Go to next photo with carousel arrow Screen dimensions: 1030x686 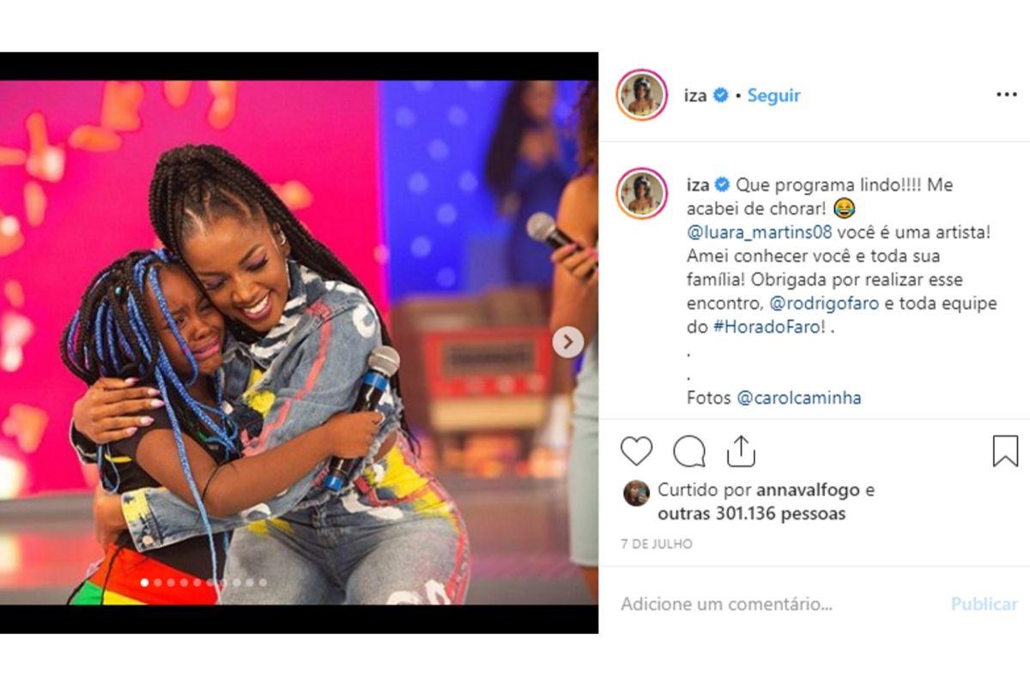pos(567,342)
